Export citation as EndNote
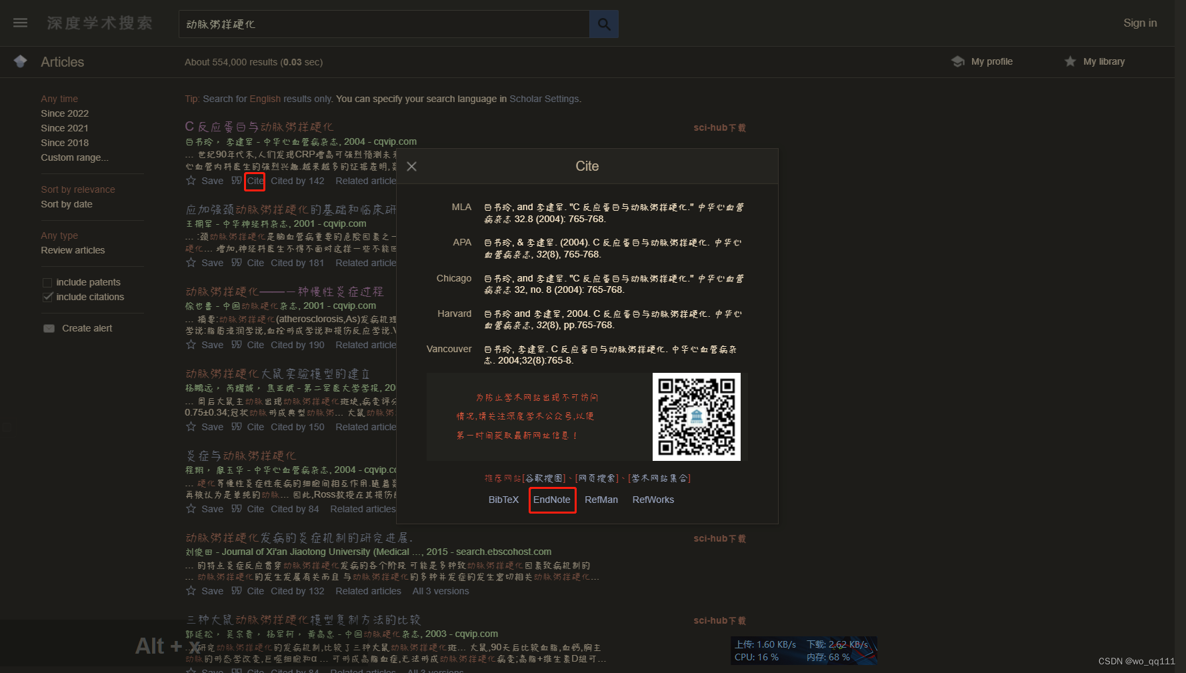The height and width of the screenshot is (673, 1186). tap(552, 500)
